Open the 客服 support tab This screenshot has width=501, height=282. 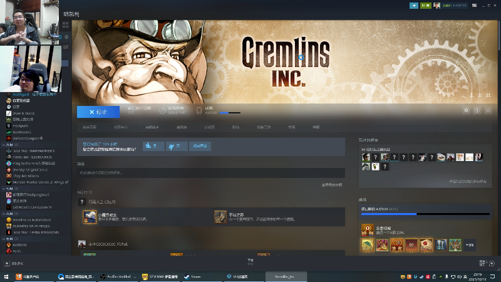pyautogui.click(x=316, y=127)
